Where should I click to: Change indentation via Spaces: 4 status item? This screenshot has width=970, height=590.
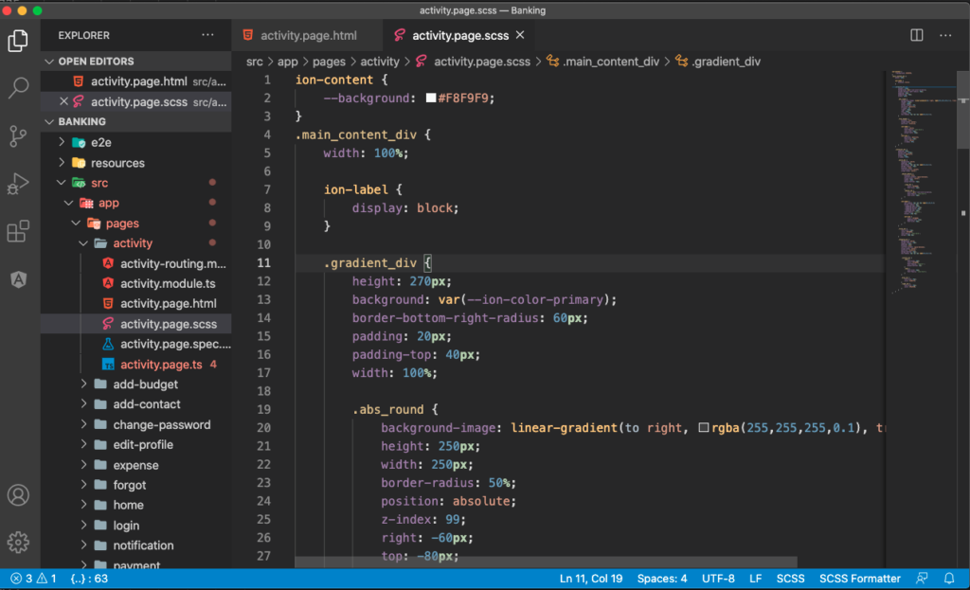coord(661,578)
